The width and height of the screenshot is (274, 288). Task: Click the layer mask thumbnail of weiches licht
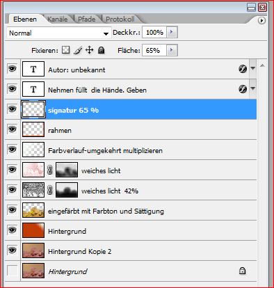coord(67,170)
